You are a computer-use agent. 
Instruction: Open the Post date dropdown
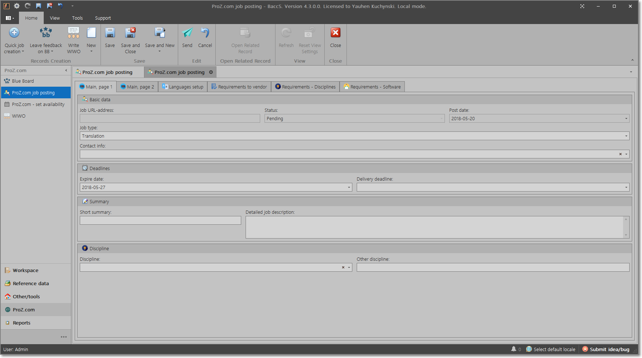626,118
